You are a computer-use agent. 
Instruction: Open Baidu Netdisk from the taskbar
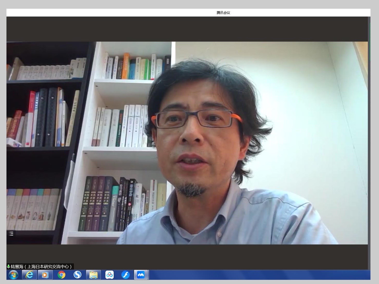tap(110, 275)
